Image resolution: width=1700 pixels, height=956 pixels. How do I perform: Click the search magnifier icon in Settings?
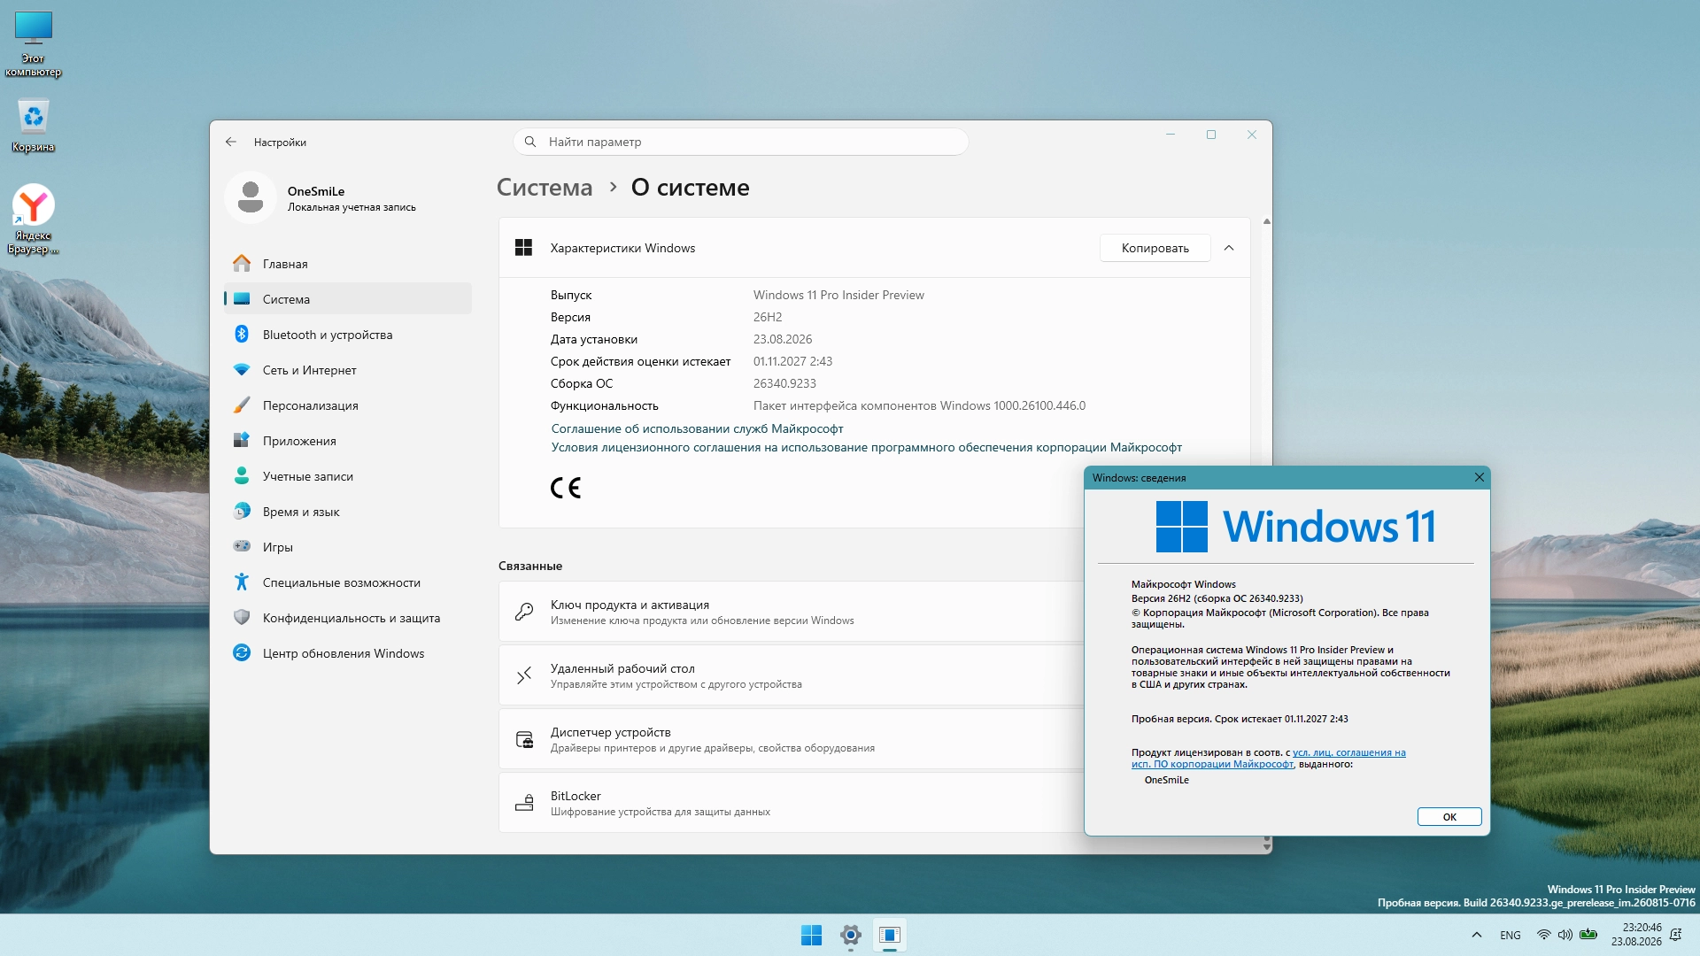point(530,142)
